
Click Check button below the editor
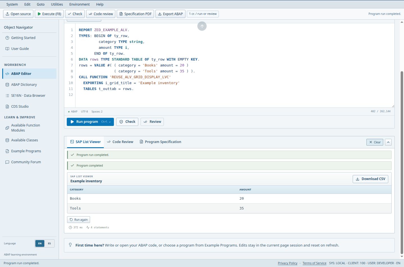127,122
